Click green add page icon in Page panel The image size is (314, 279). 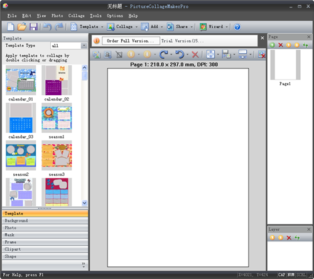[272, 45]
